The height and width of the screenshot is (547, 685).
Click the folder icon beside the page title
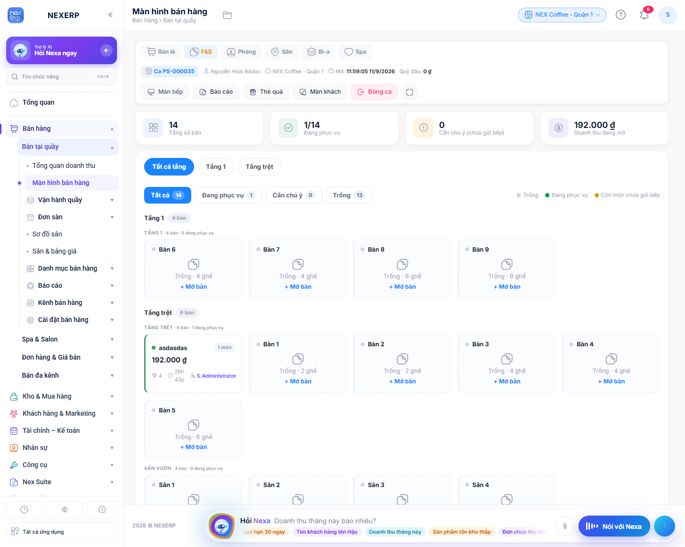[227, 15]
